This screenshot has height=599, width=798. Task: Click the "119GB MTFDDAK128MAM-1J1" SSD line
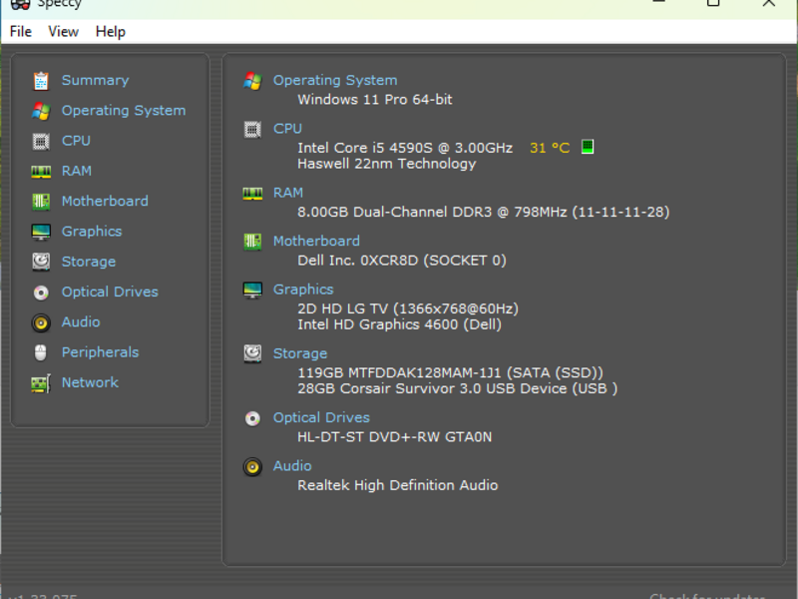click(451, 372)
